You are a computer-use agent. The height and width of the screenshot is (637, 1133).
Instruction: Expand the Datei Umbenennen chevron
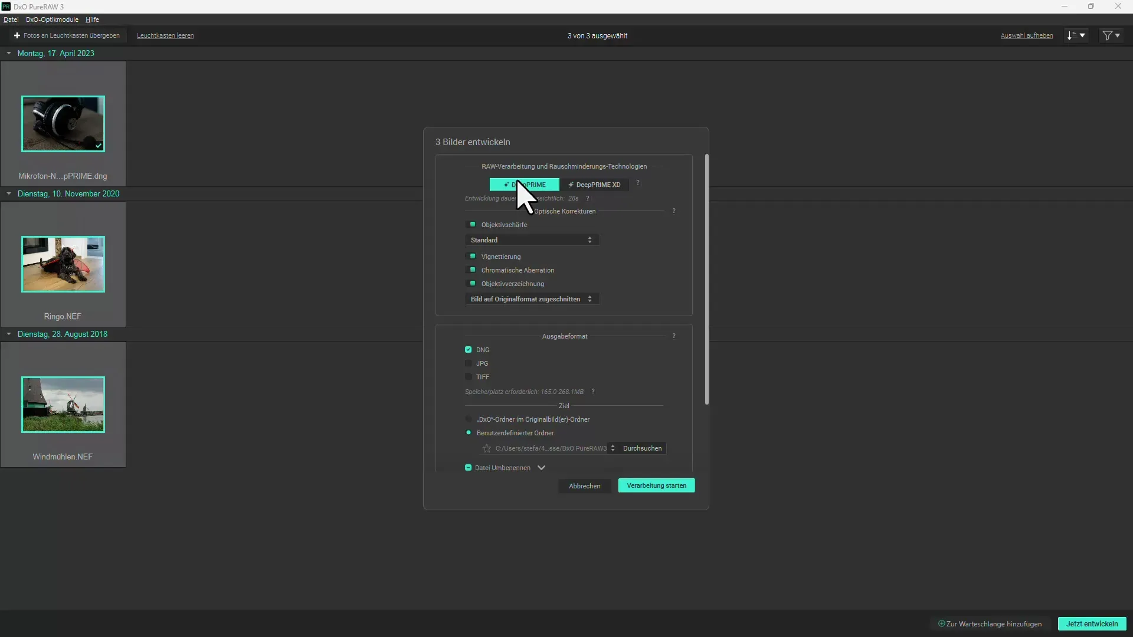point(541,468)
